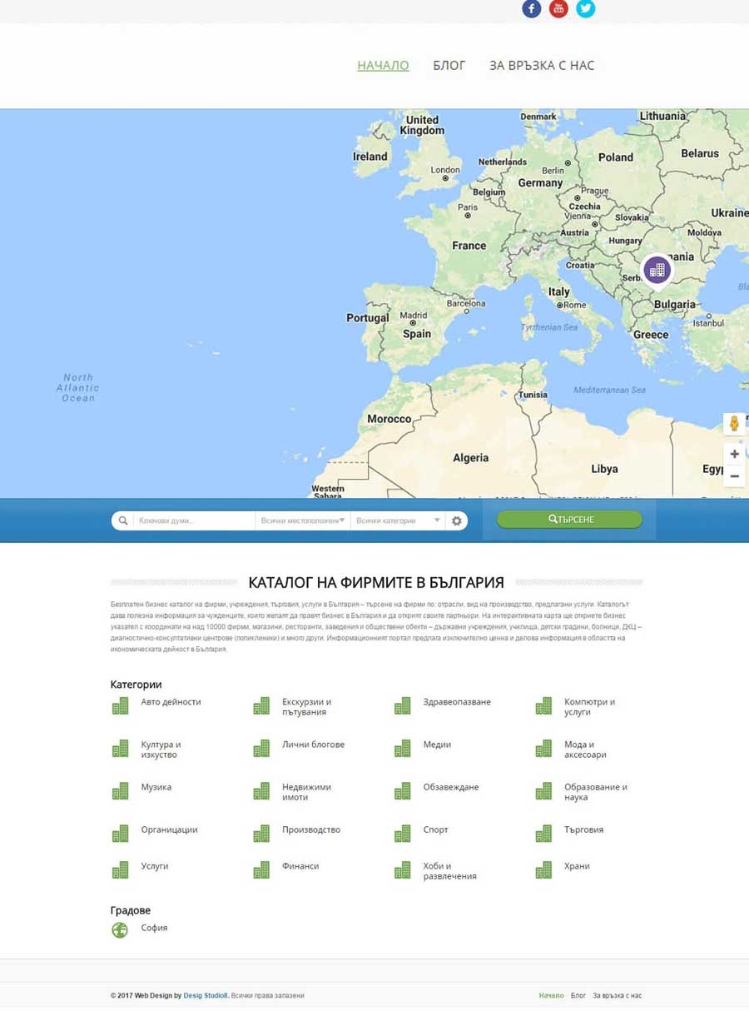Open the Услуги category link

(x=155, y=866)
